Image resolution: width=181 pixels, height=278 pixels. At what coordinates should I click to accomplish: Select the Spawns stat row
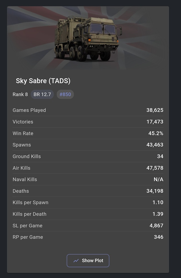pos(88,145)
